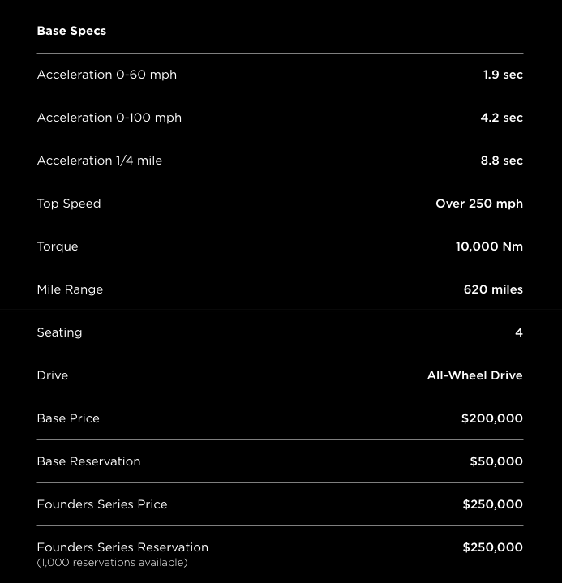Select the "4.2 sec" value

tap(501, 118)
